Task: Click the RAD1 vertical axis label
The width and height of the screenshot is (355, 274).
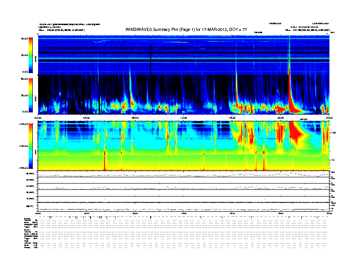Action: tap(35, 98)
